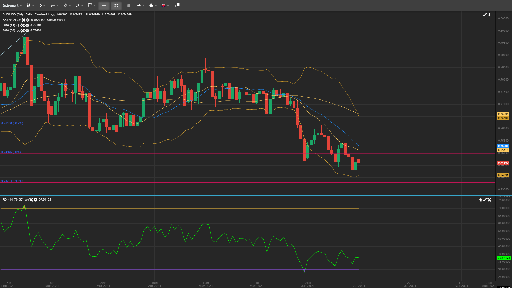Remove the SMA (14) indicator
This screenshot has width=512, height=288.
(x=23, y=25)
